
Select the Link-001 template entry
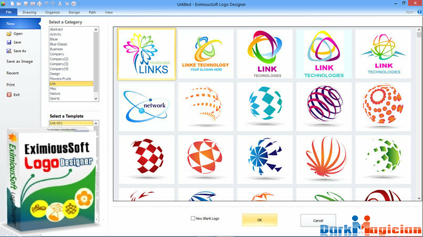pos(71,123)
